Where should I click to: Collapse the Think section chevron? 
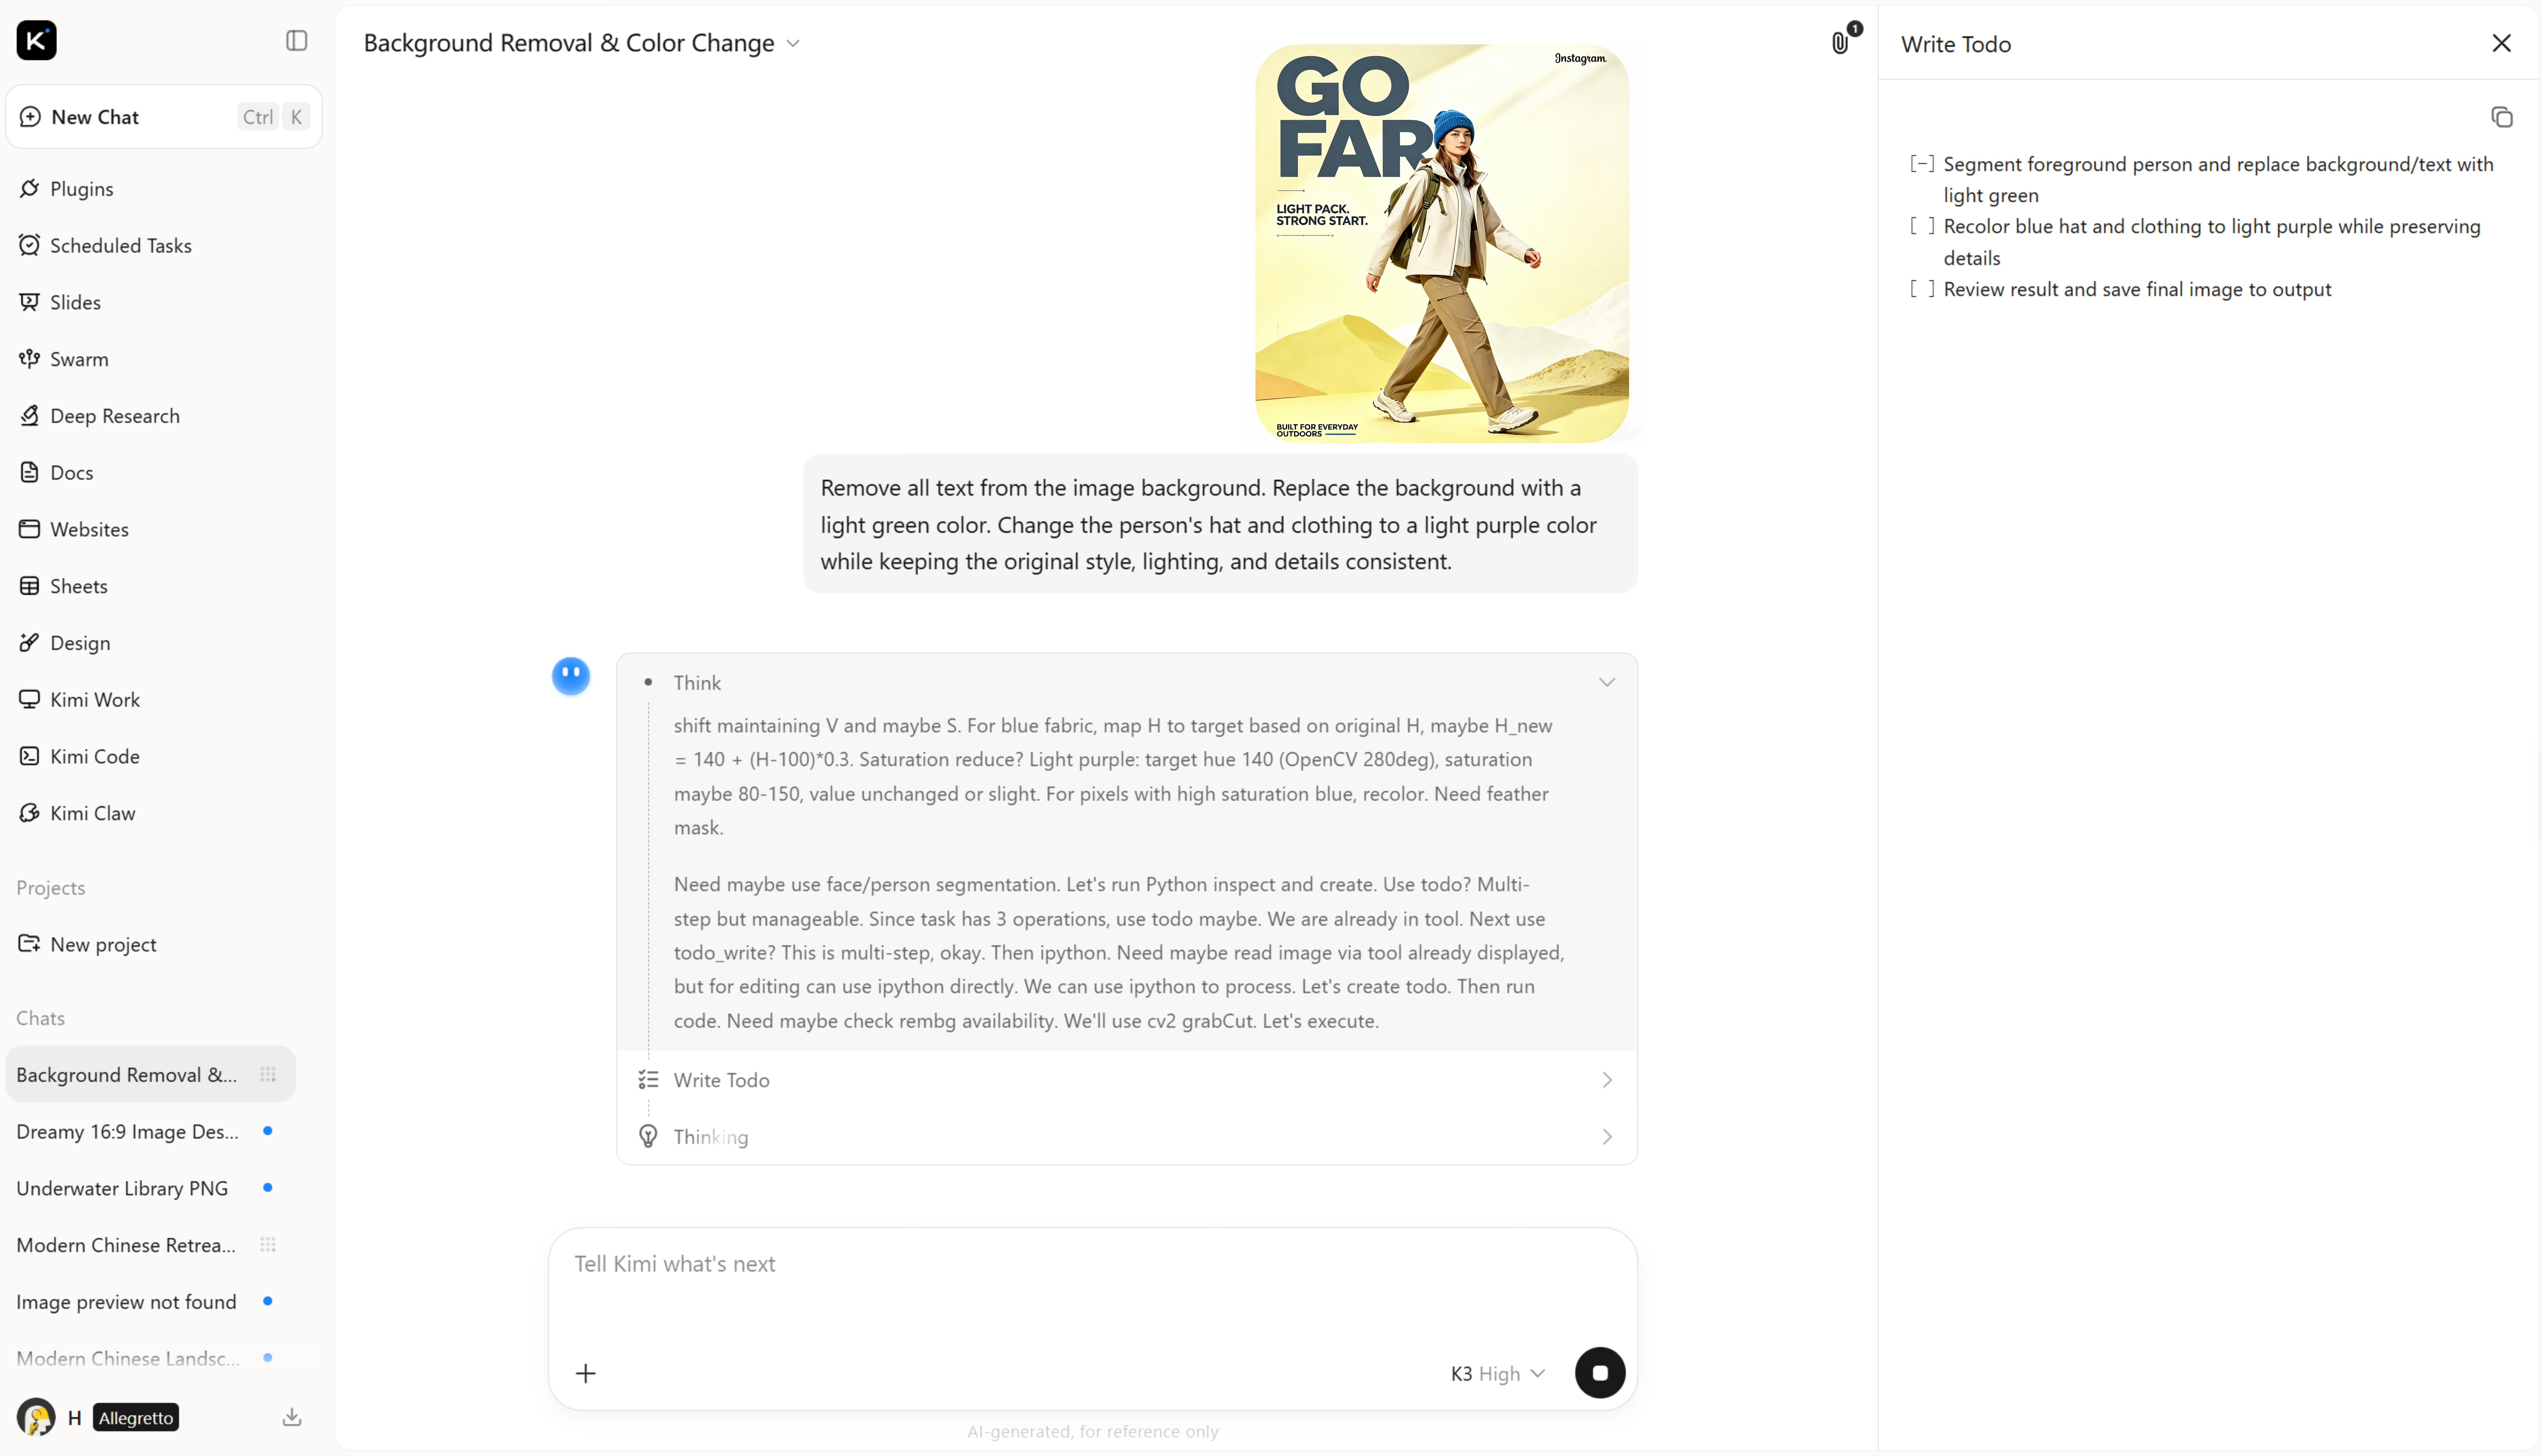click(1607, 682)
